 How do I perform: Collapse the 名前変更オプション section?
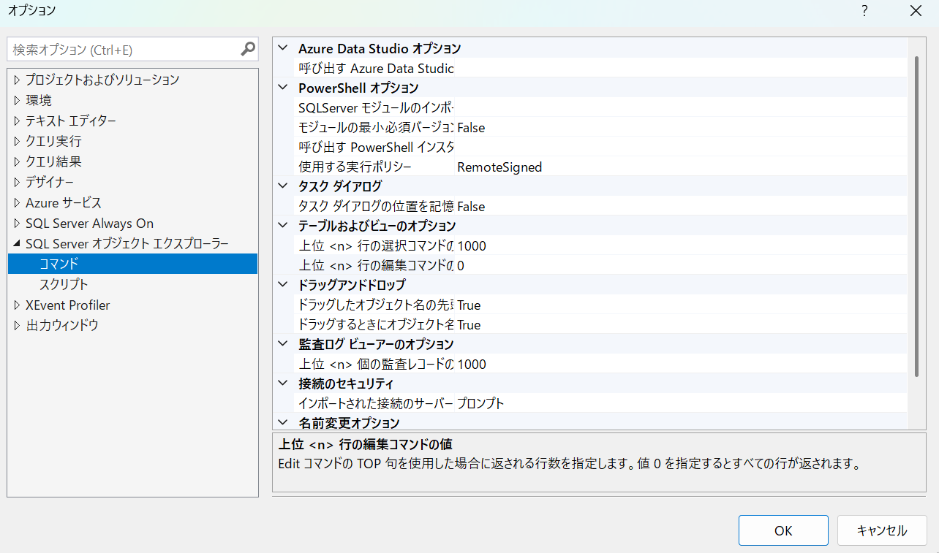click(283, 422)
